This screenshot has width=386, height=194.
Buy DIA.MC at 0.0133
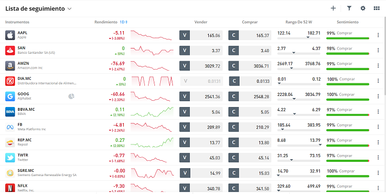[250, 81]
